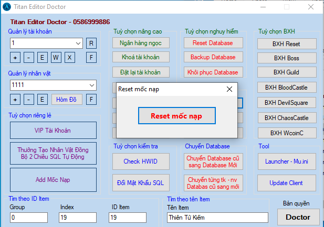This screenshot has width=324, height=227.
Task: Click the Group ID input field
Action: (28, 218)
